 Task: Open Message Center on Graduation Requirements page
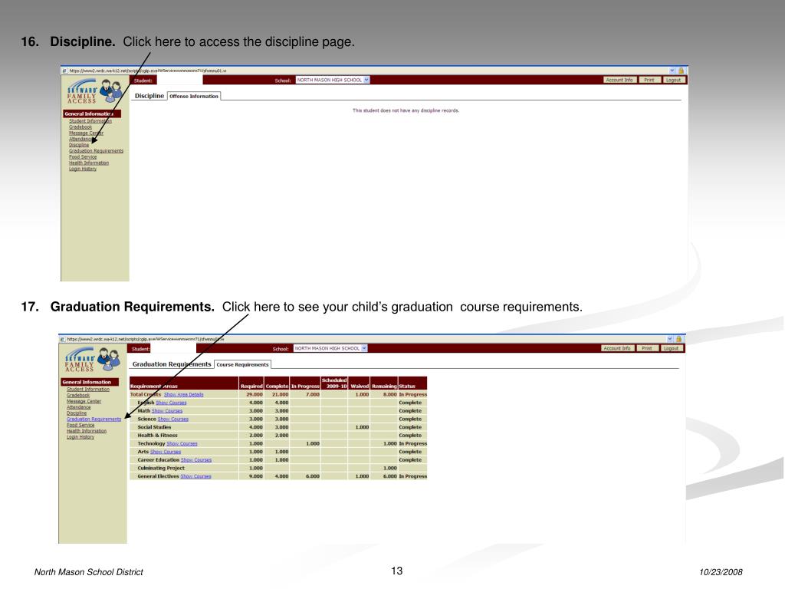[84, 401]
